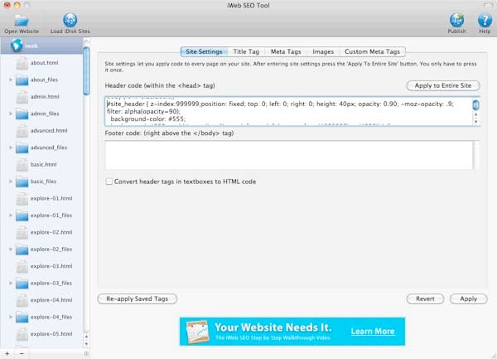Select the explore-05.html file name
497x359 pixels.
(51, 334)
